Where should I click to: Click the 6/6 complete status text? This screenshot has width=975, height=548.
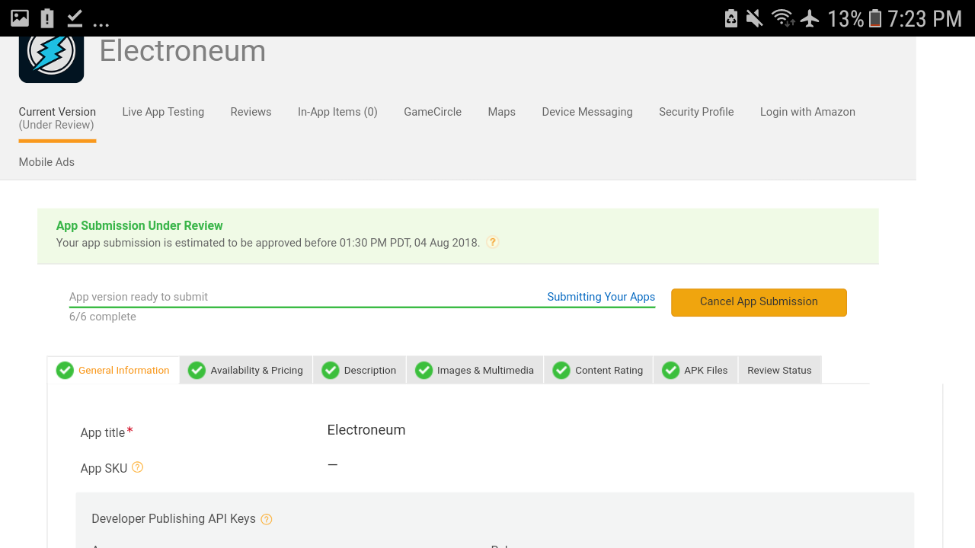[103, 317]
